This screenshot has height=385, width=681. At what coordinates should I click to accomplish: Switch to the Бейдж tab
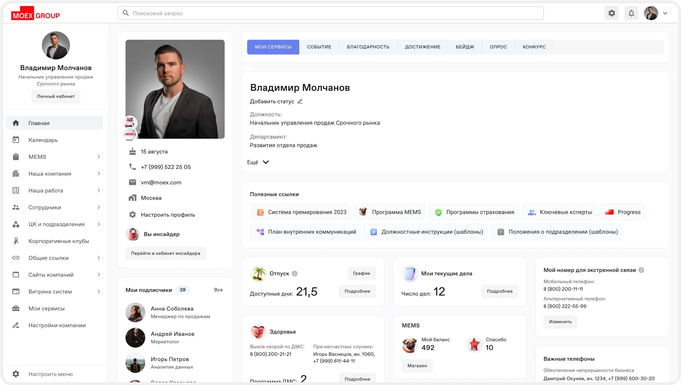(x=465, y=47)
